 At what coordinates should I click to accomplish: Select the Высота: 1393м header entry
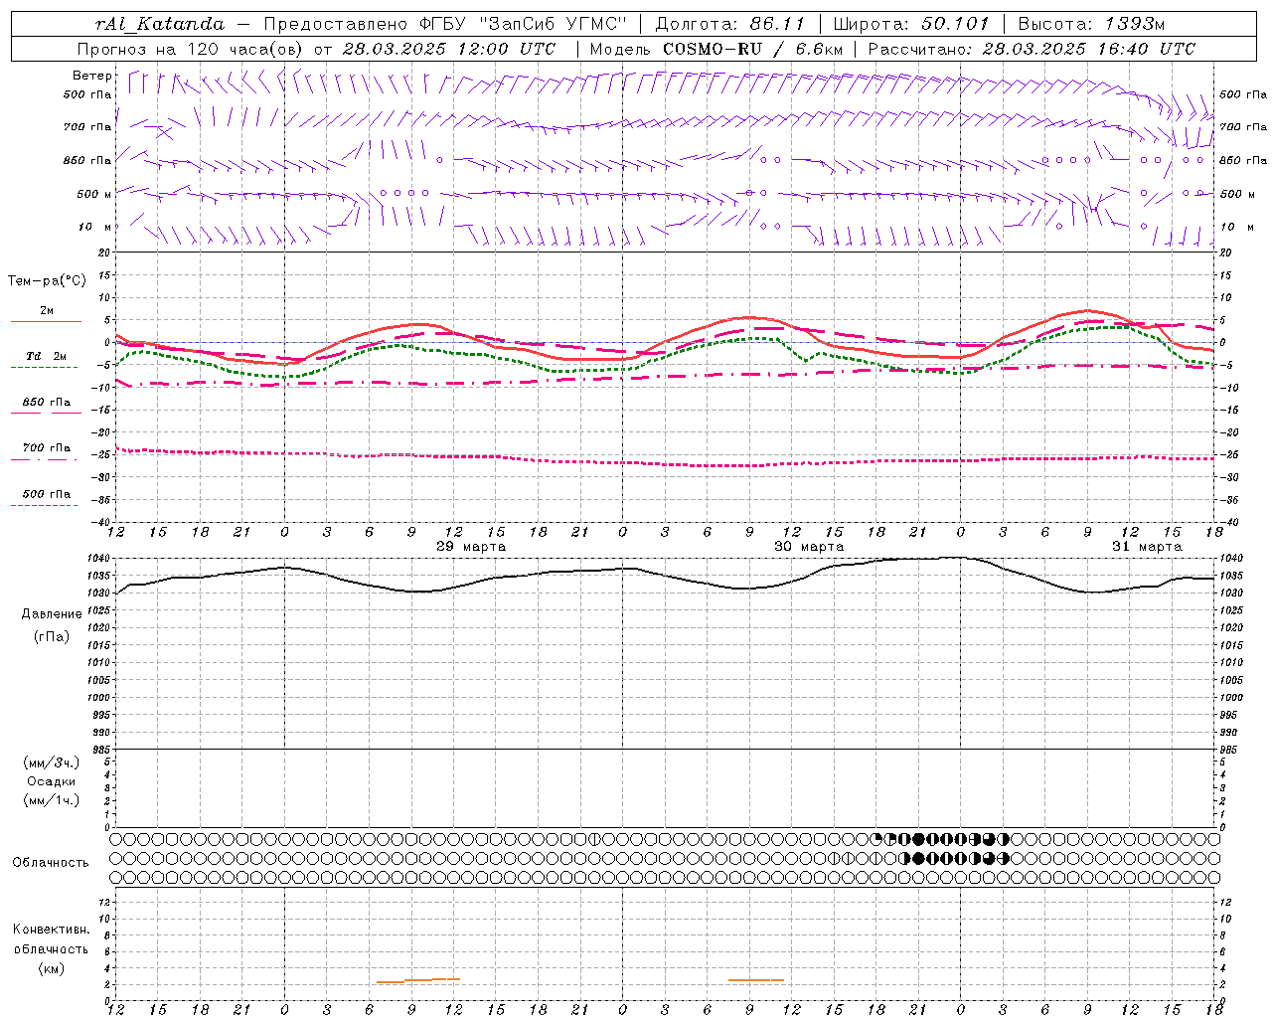tap(1091, 24)
